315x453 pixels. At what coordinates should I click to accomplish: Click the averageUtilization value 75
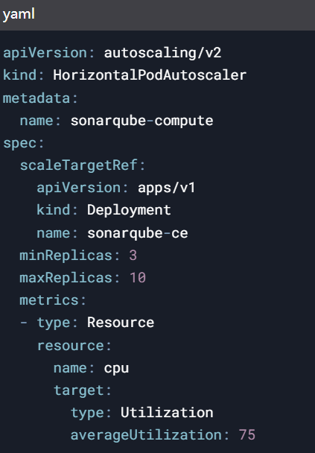(246, 435)
